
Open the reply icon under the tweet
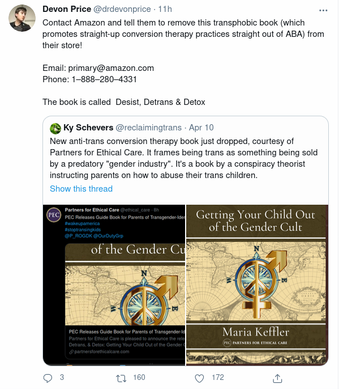[48, 378]
